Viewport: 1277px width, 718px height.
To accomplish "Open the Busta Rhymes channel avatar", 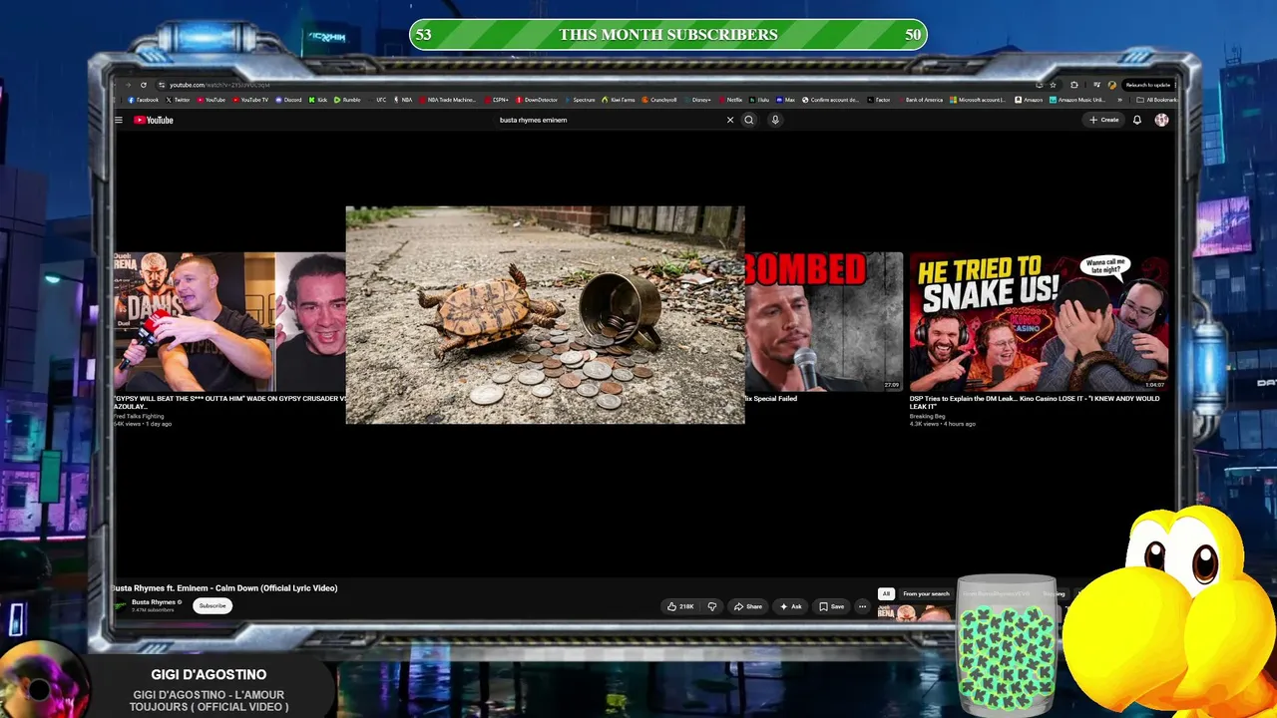I will click(121, 605).
